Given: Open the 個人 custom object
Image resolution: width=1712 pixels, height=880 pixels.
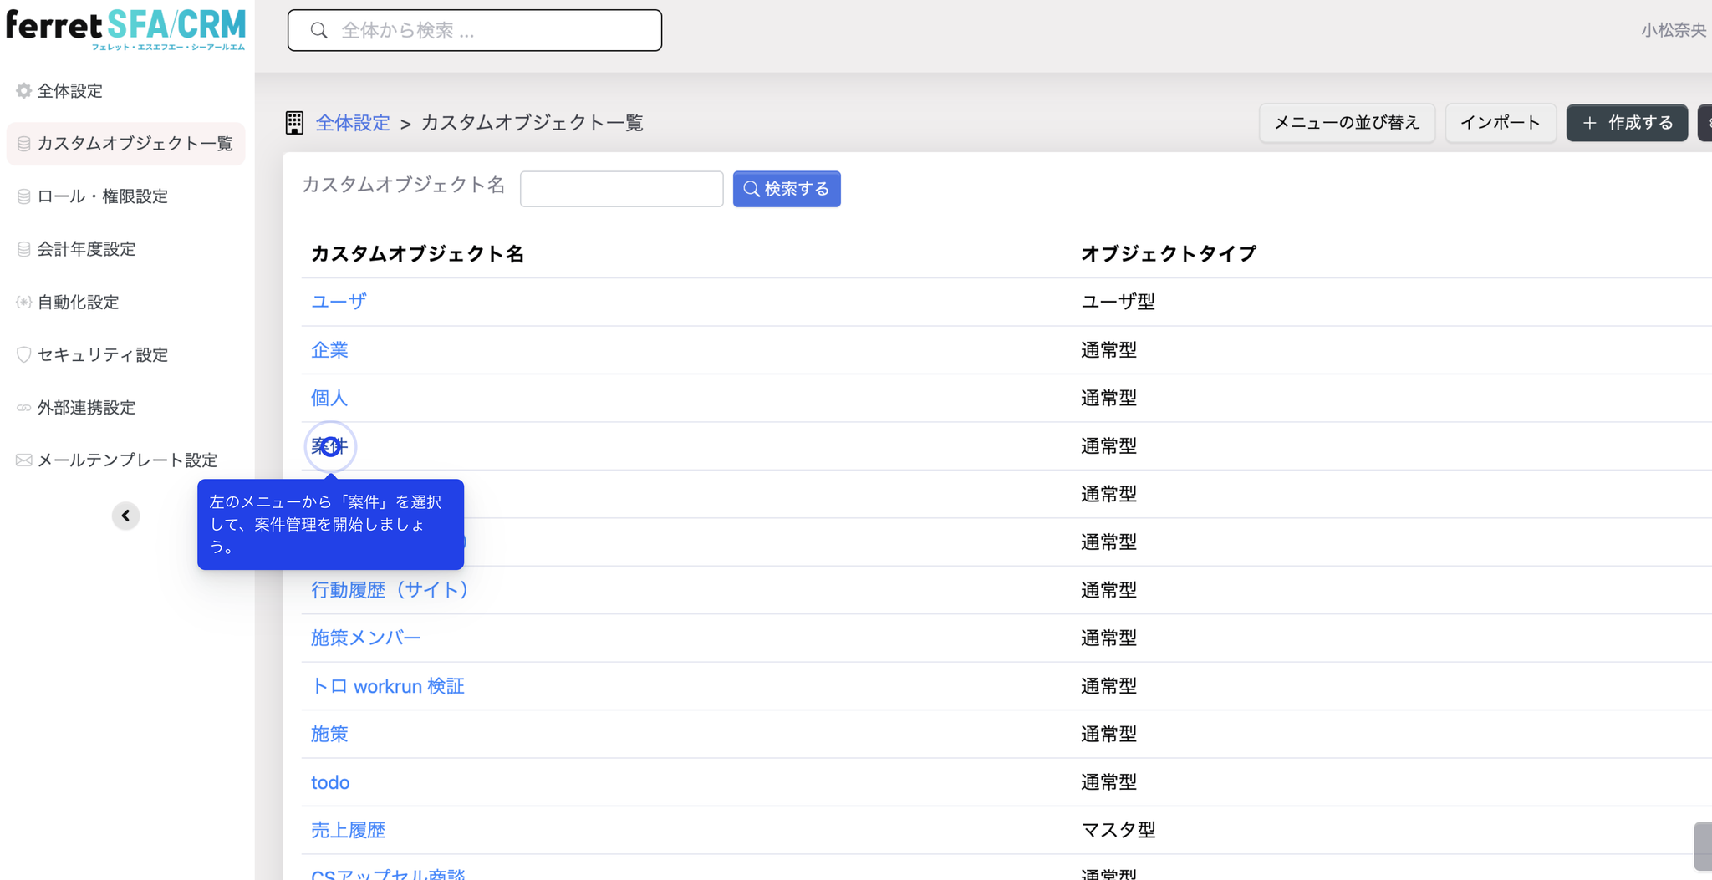Looking at the screenshot, I should (329, 398).
